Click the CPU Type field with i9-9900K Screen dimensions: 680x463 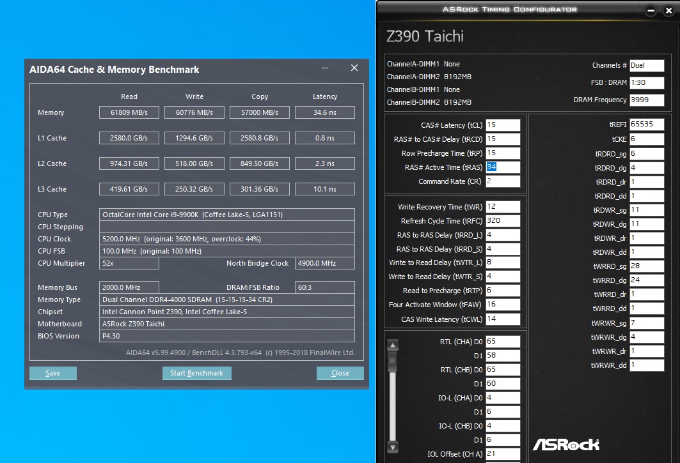tap(227, 215)
